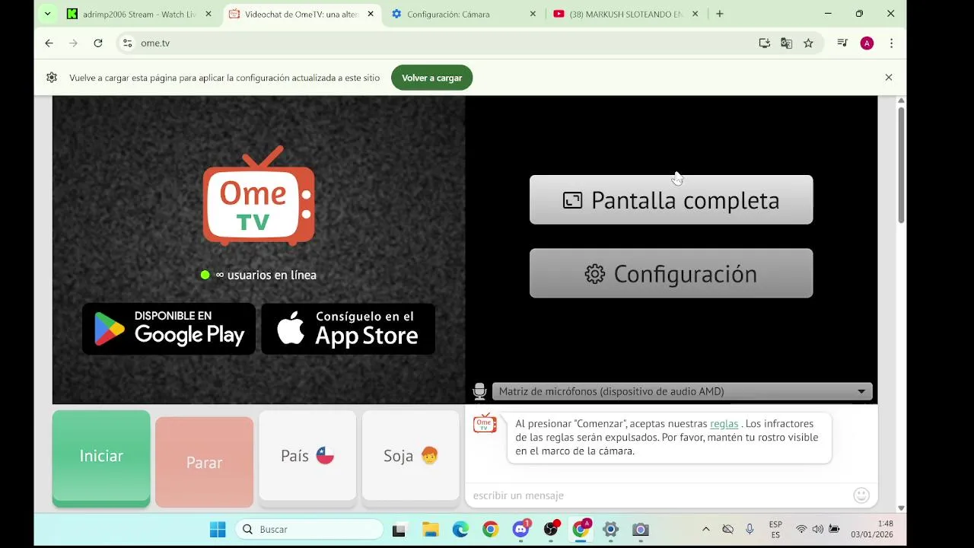The width and height of the screenshot is (974, 548).
Task: Open the Windows Start menu
Action: (218, 530)
